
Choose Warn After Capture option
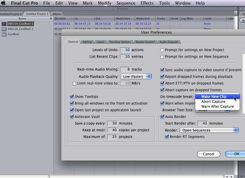pyautogui.click(x=217, y=107)
